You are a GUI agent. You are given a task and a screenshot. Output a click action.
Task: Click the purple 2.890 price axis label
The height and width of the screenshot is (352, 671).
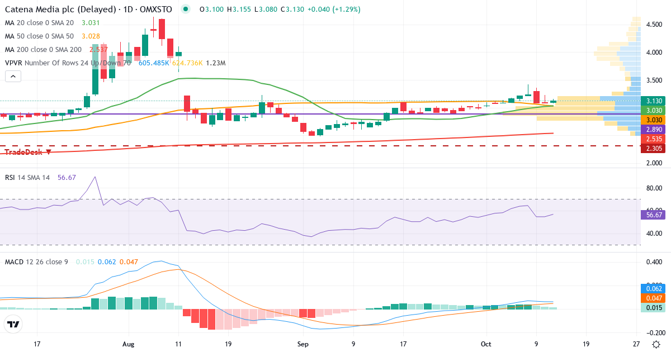654,129
